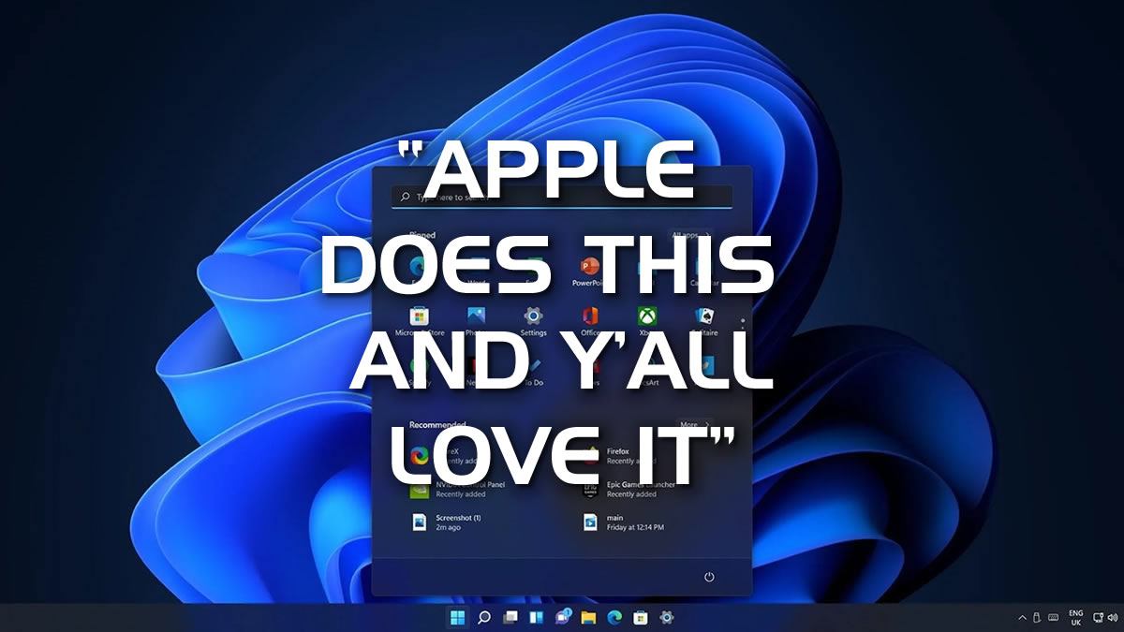Switch the ENG UK input language
The width and height of the screenshot is (1124, 632).
1075,618
